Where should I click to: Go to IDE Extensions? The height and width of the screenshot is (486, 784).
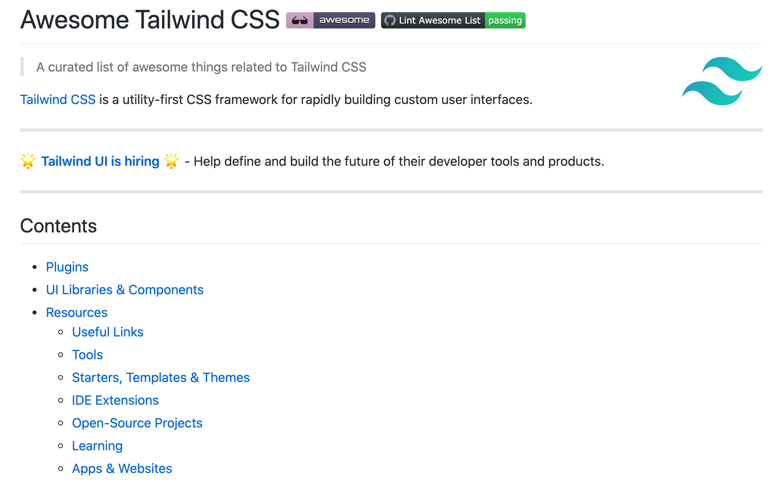(115, 400)
